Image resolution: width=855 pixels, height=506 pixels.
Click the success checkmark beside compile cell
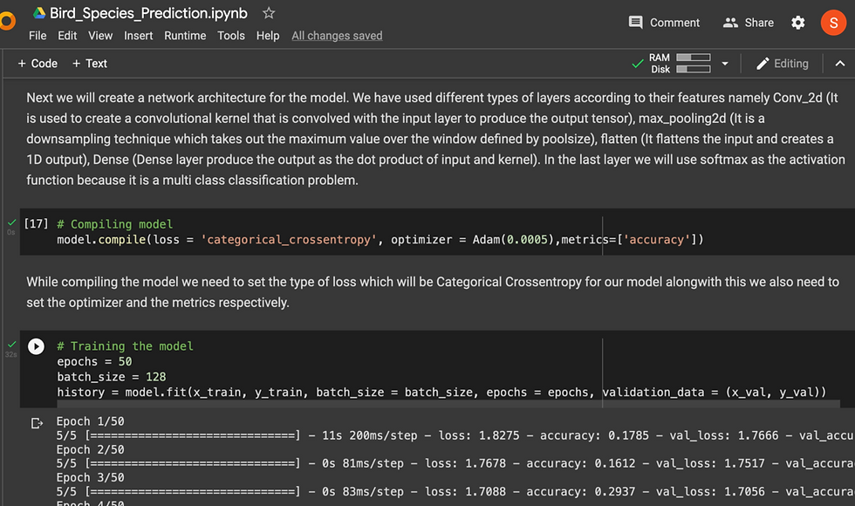pos(11,222)
